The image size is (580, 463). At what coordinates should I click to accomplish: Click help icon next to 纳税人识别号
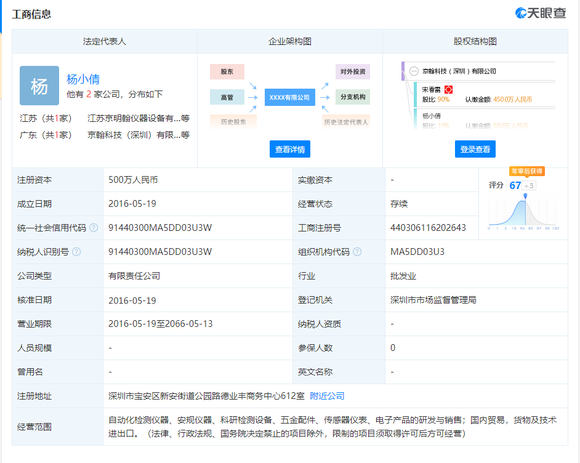[76, 252]
